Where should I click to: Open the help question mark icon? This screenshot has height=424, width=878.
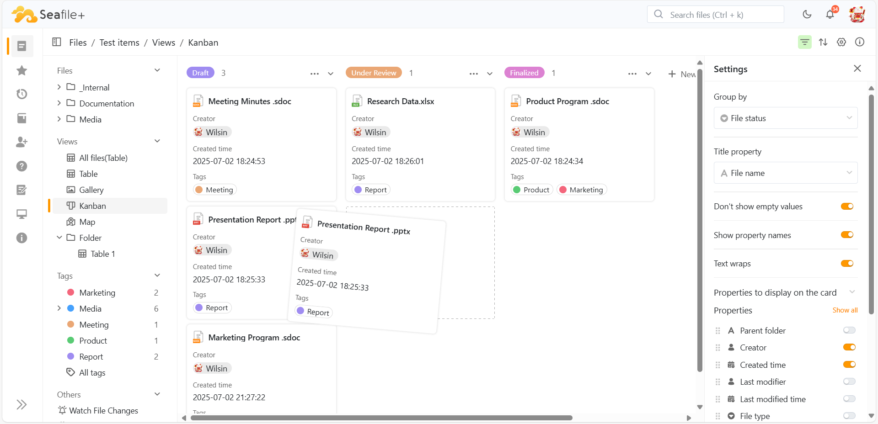click(x=21, y=166)
